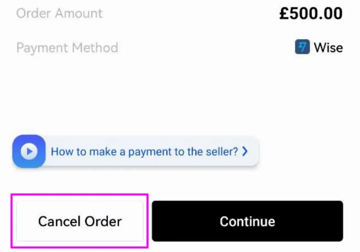The image size is (360, 252).
Task: Tap the pound sign in the order amount
Action: (284, 13)
